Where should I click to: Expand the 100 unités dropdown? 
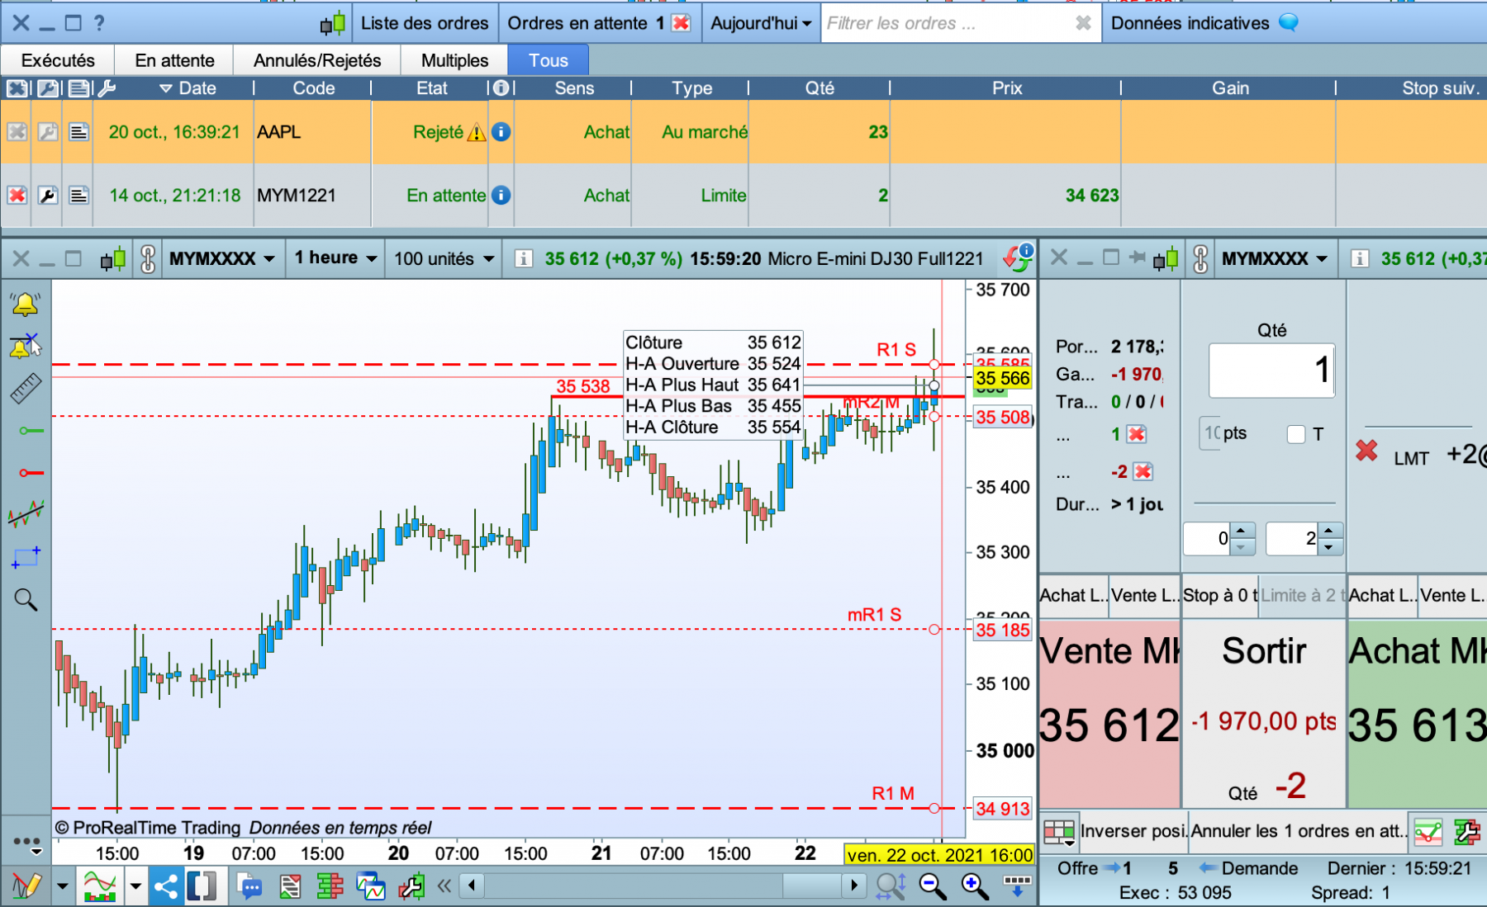tap(444, 258)
